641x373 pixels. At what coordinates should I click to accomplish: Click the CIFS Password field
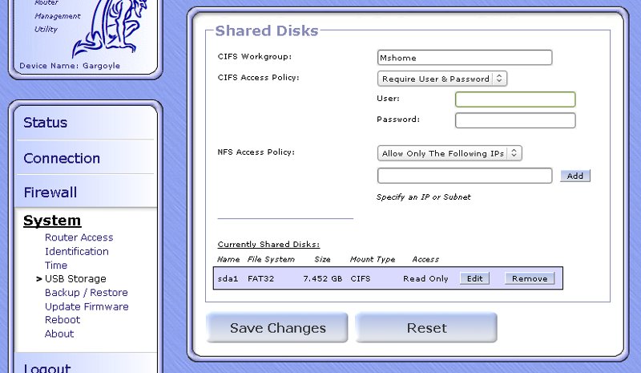coord(515,120)
